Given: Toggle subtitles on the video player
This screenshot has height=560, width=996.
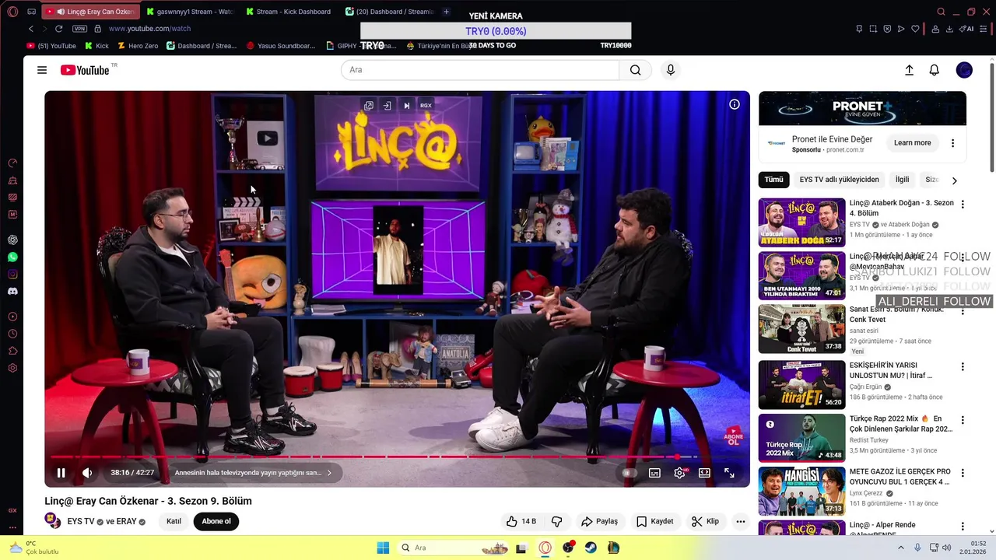Looking at the screenshot, I should tap(654, 473).
